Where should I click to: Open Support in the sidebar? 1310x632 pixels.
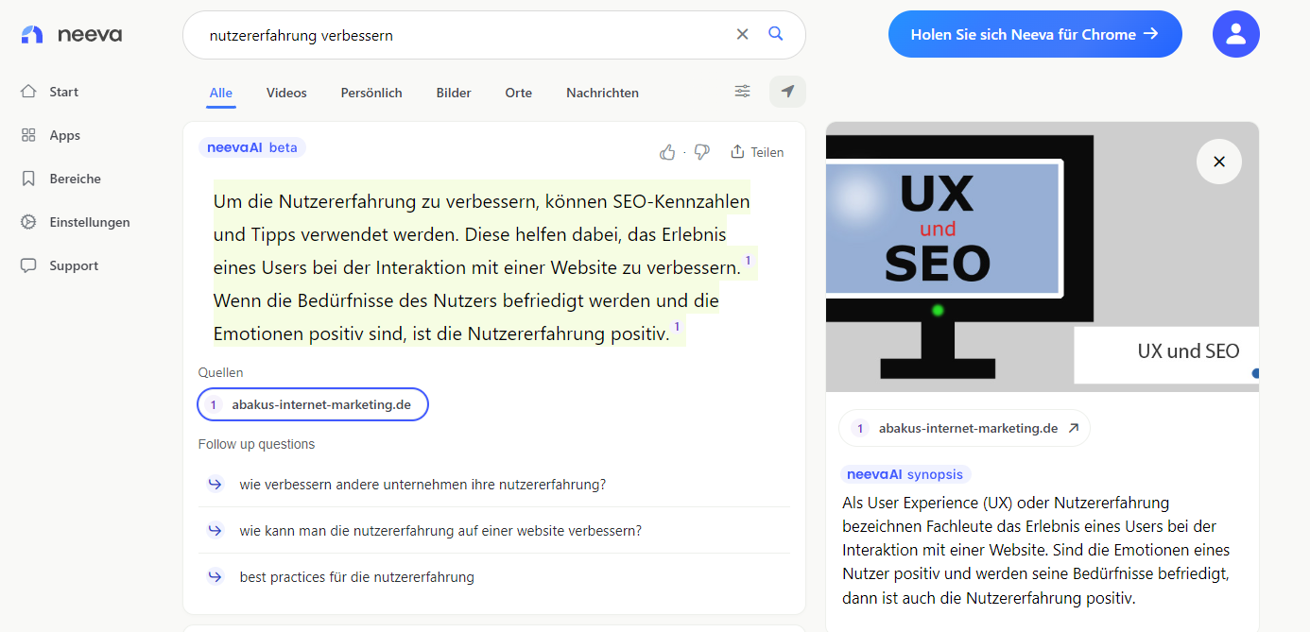(x=60, y=265)
